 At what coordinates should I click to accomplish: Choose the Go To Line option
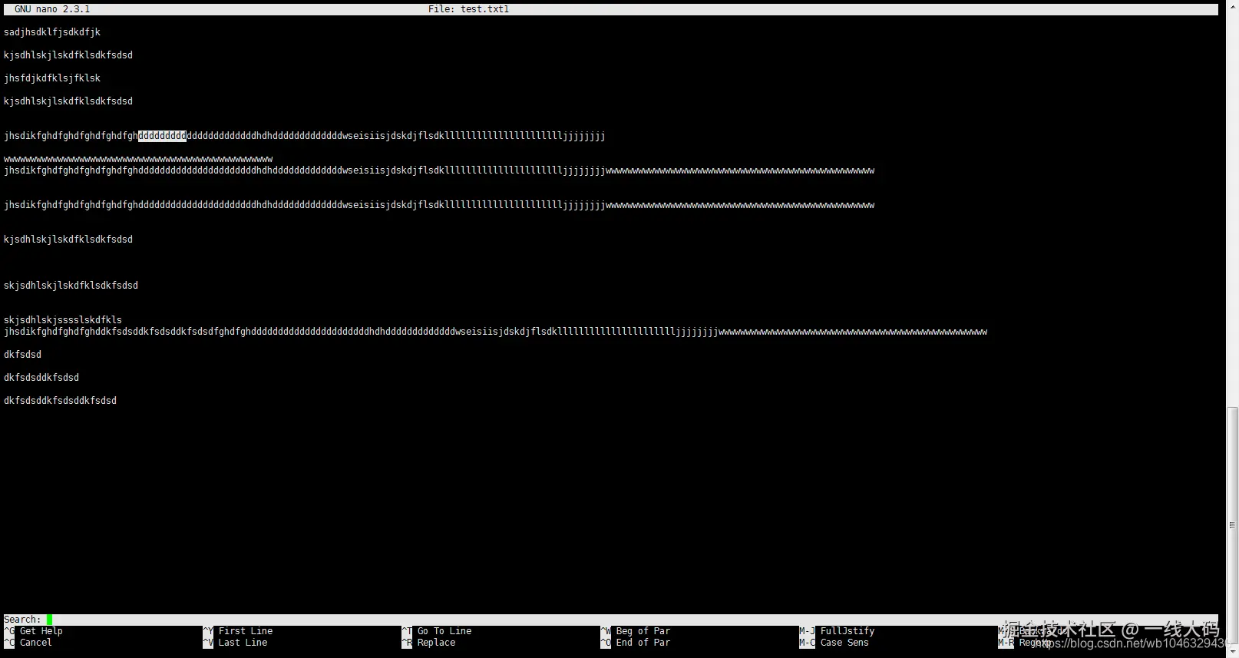[x=436, y=631]
